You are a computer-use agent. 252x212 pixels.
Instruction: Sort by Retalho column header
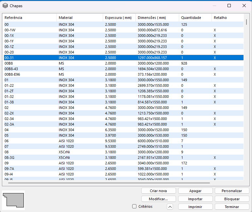click(228, 18)
